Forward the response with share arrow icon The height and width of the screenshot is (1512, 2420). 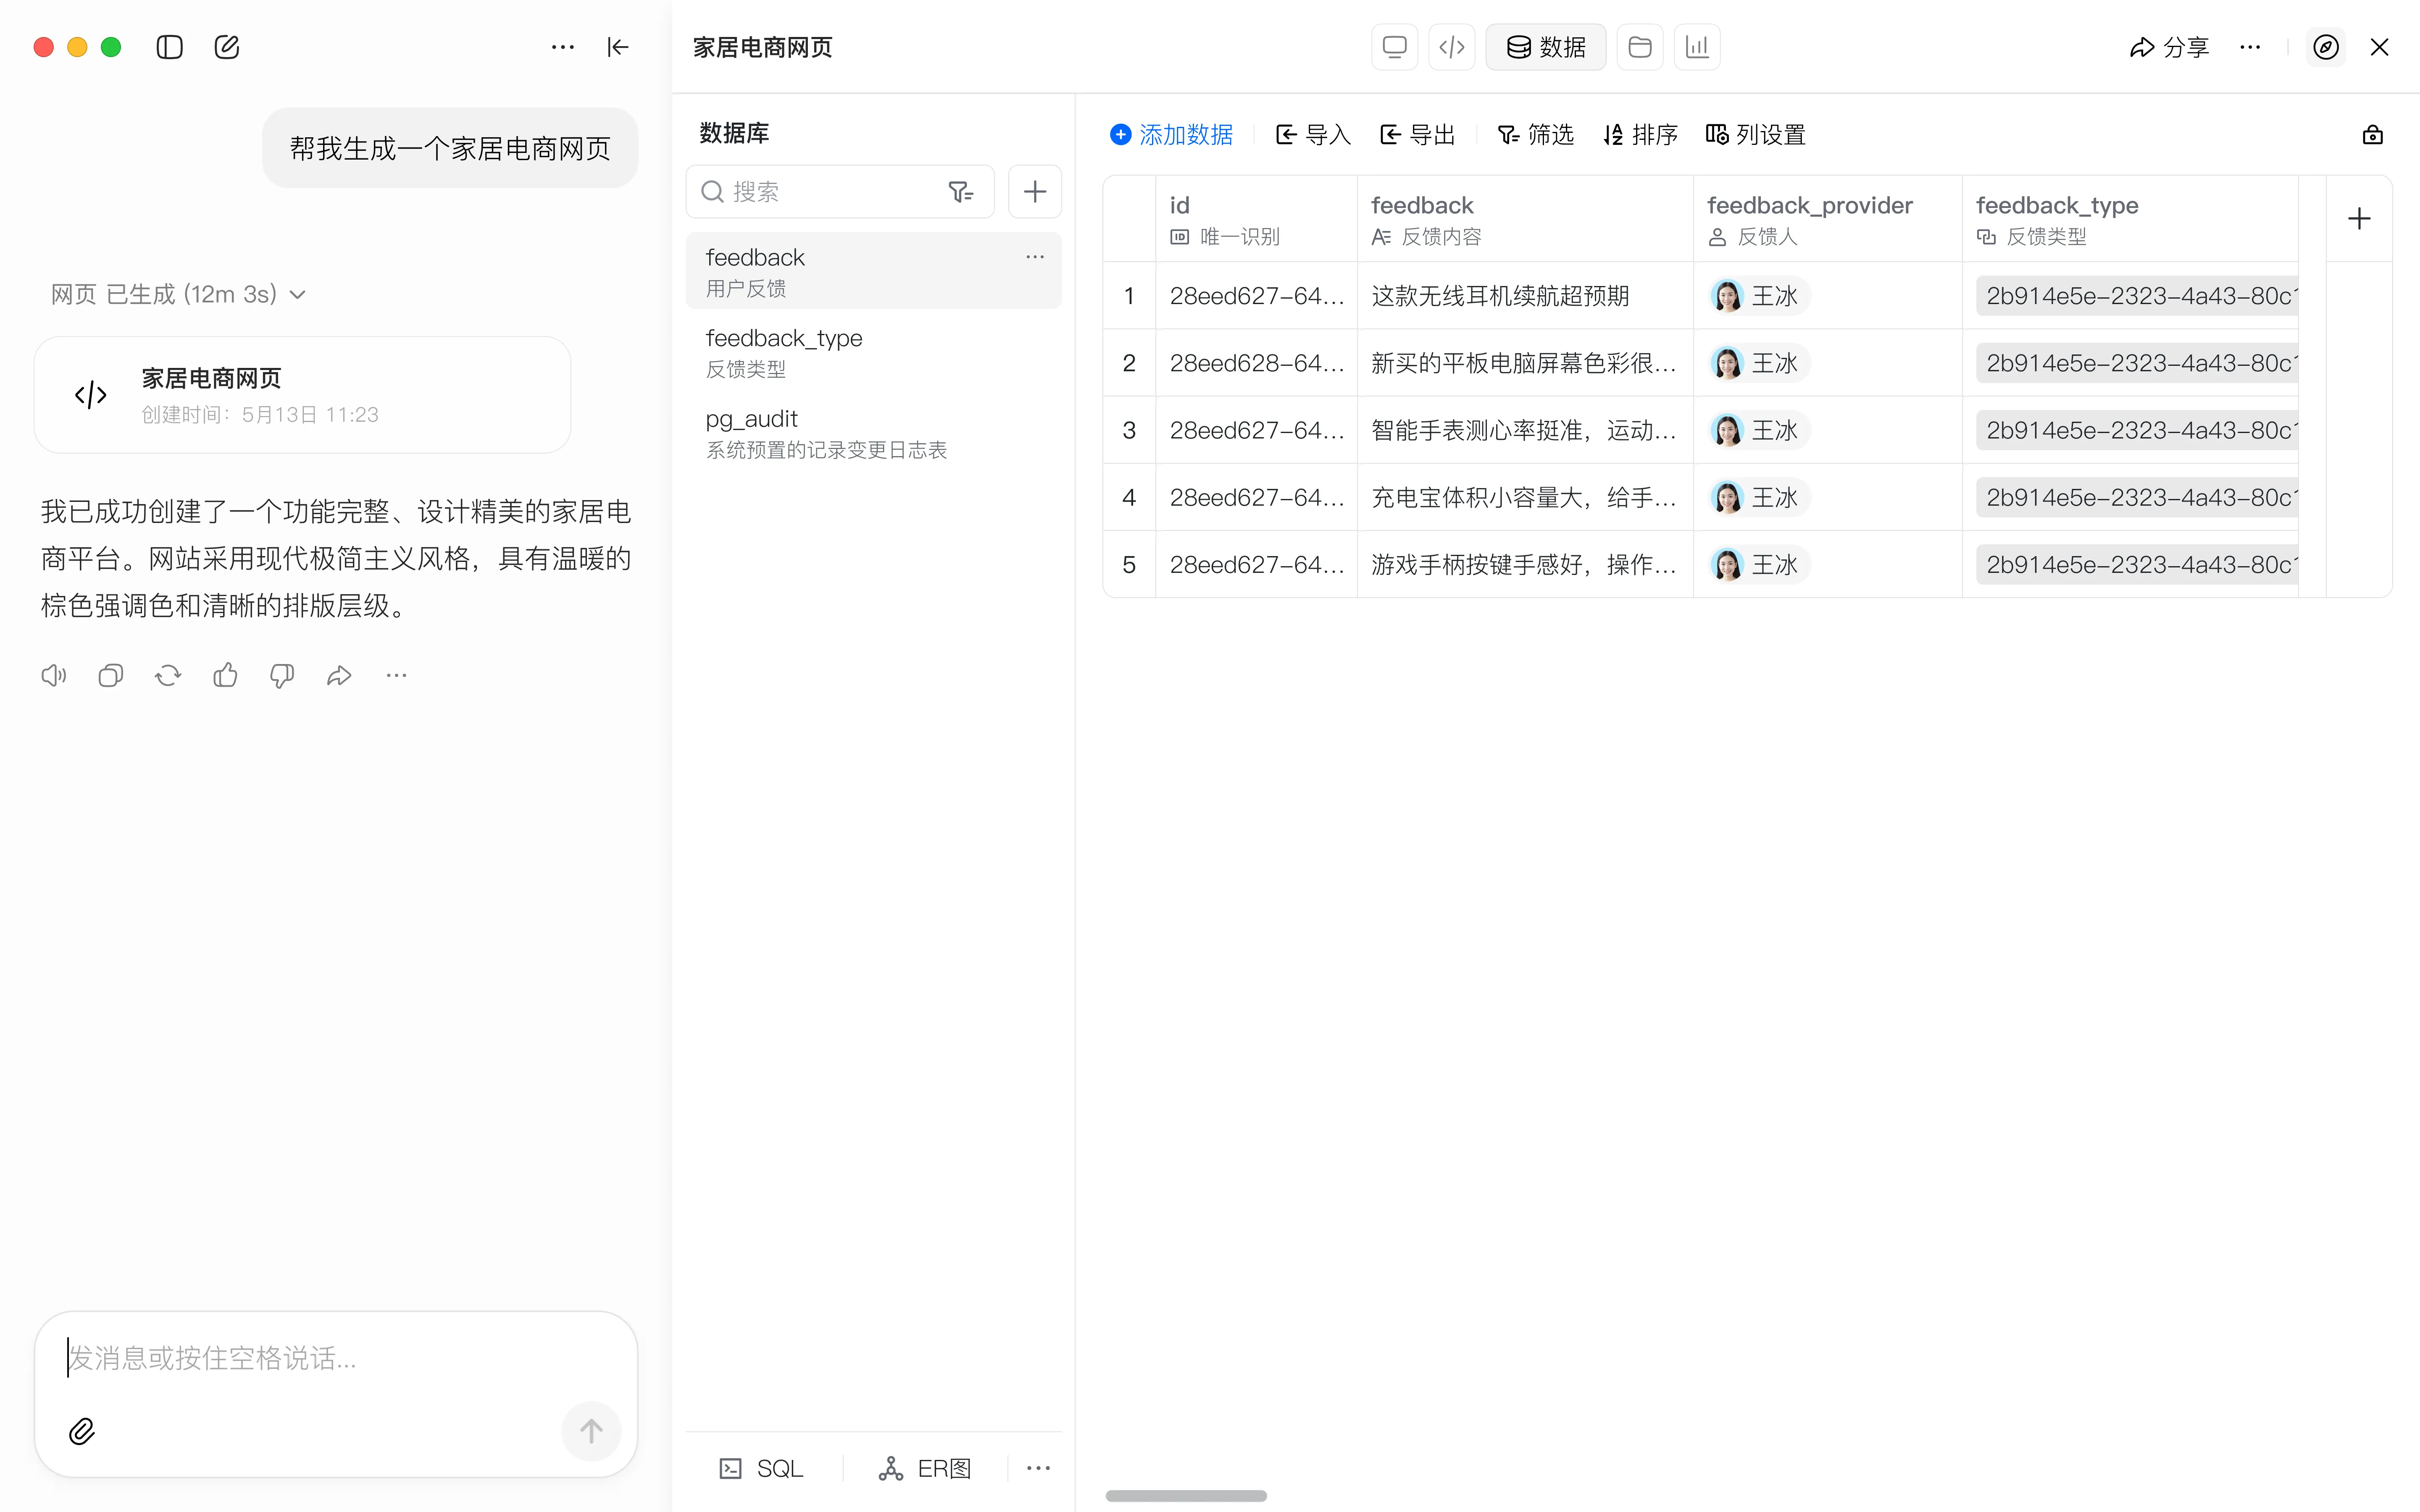tap(339, 676)
